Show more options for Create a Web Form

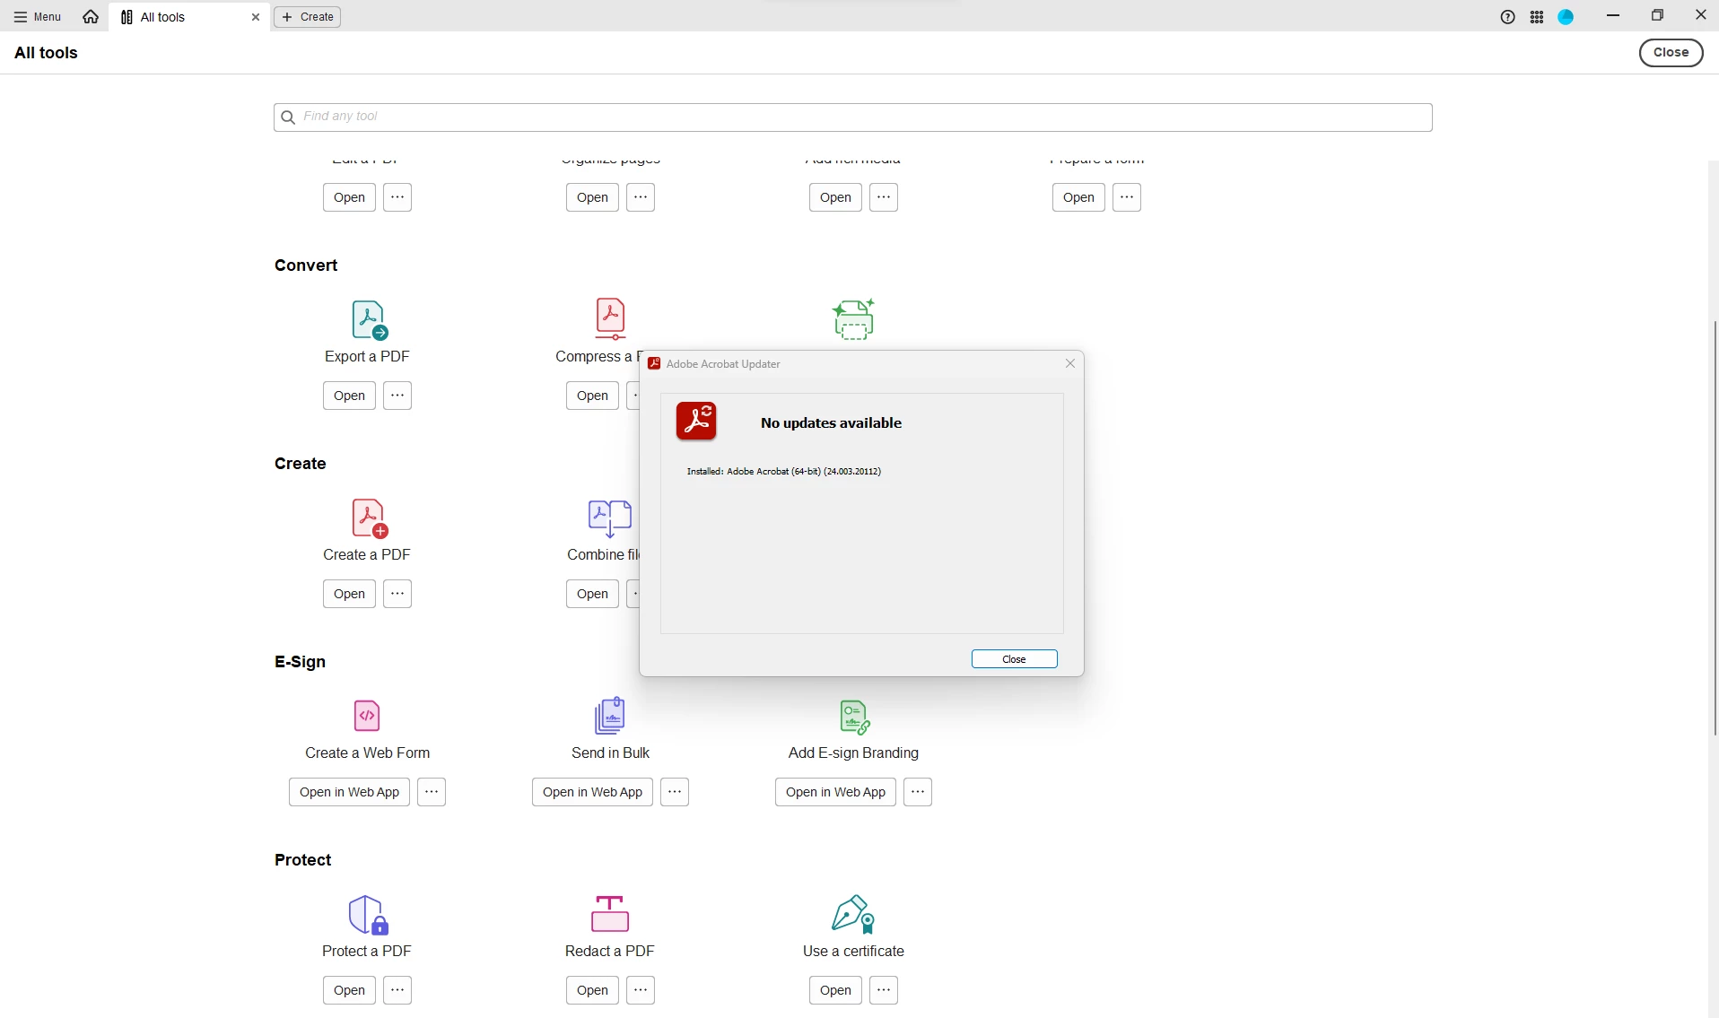tap(432, 792)
